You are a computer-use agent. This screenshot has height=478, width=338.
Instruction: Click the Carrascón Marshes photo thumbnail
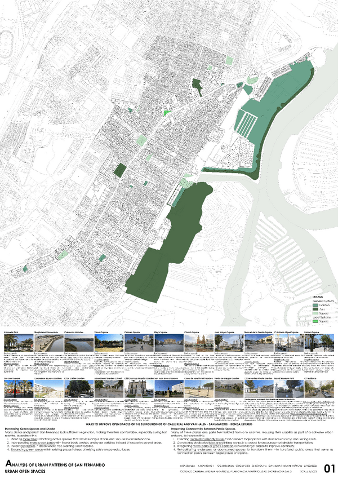(79, 343)
